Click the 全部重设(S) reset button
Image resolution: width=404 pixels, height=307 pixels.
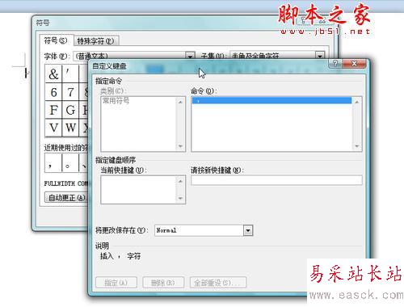click(x=218, y=283)
